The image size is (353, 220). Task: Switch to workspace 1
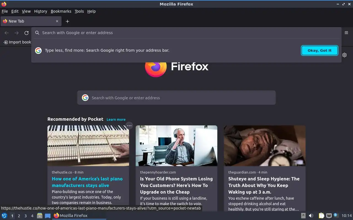click(12, 216)
